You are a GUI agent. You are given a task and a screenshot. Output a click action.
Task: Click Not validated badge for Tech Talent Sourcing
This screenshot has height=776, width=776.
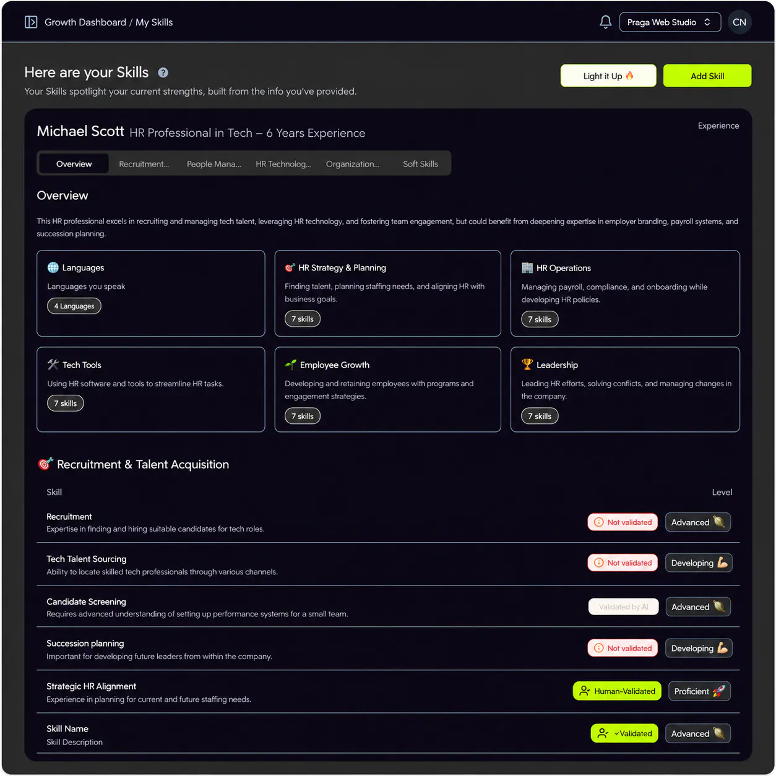coord(623,563)
